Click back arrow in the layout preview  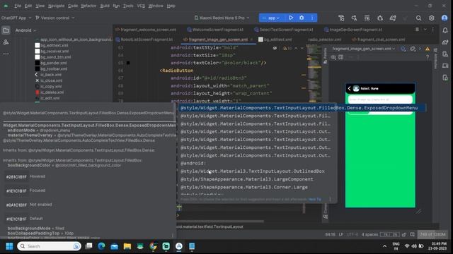(349, 88)
